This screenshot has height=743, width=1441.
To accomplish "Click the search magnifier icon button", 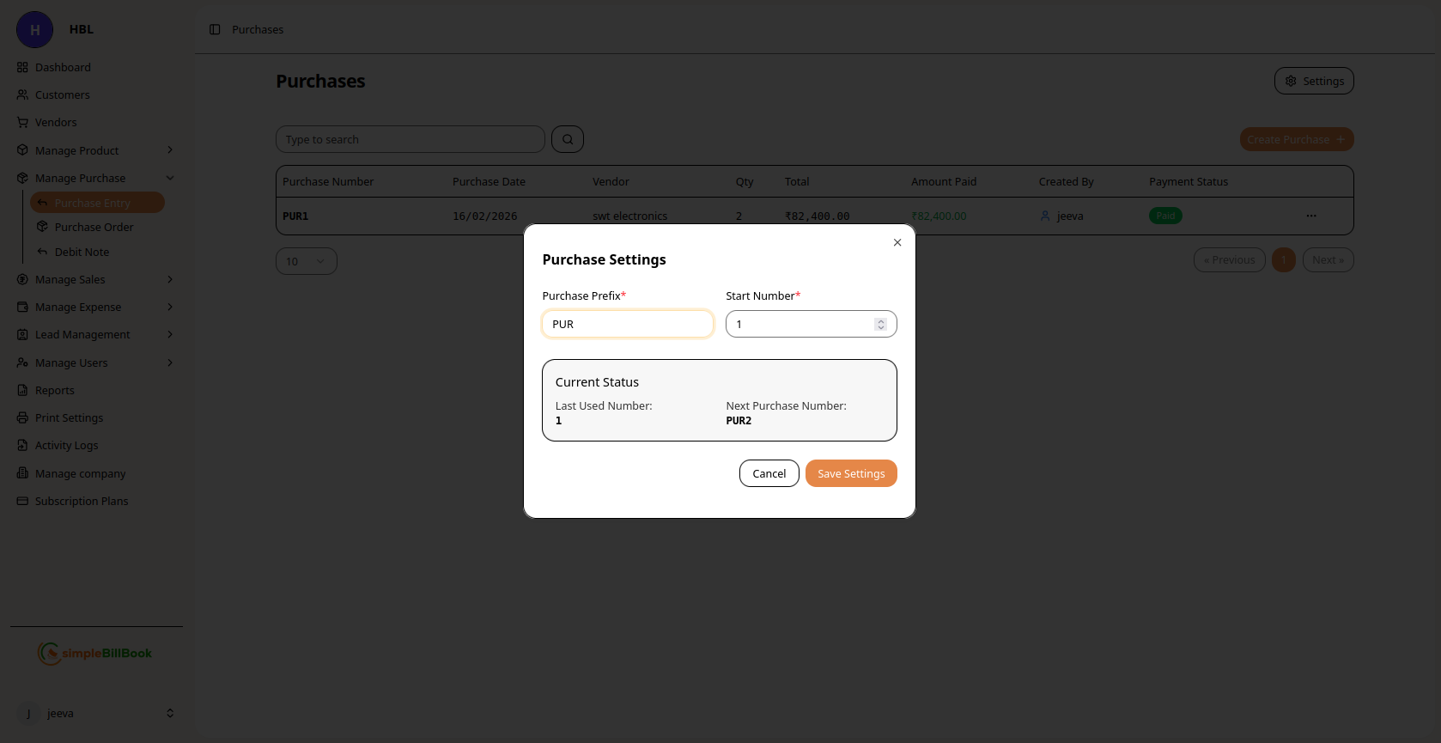I will click(568, 139).
